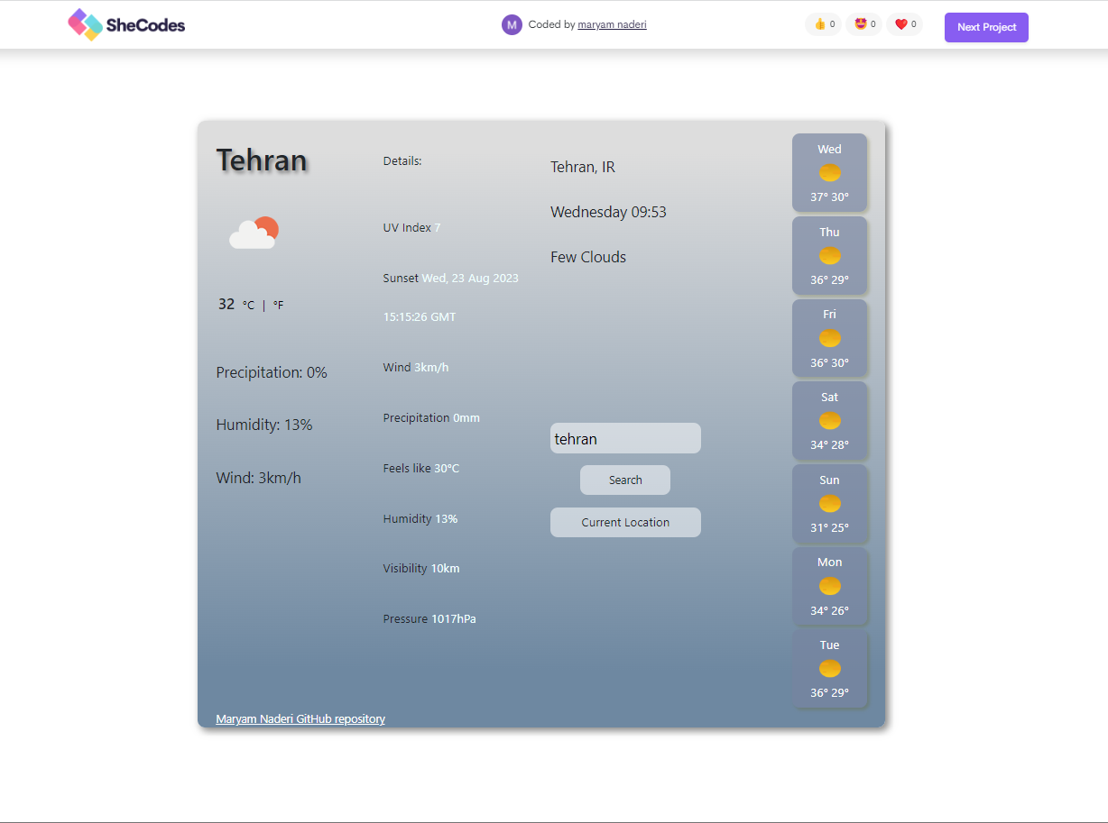Viewport: 1108px width, 823px height.
Task: Click the Current Location button
Action: coord(625,522)
